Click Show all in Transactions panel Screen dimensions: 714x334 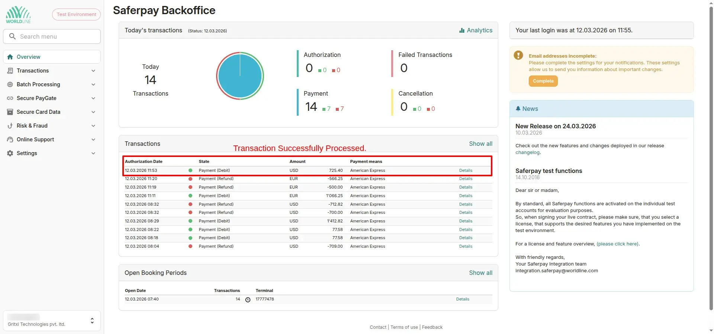(x=480, y=144)
